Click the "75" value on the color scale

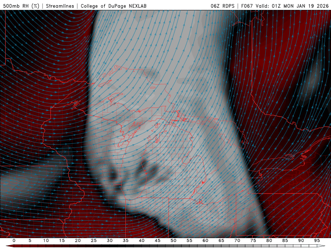253,241
